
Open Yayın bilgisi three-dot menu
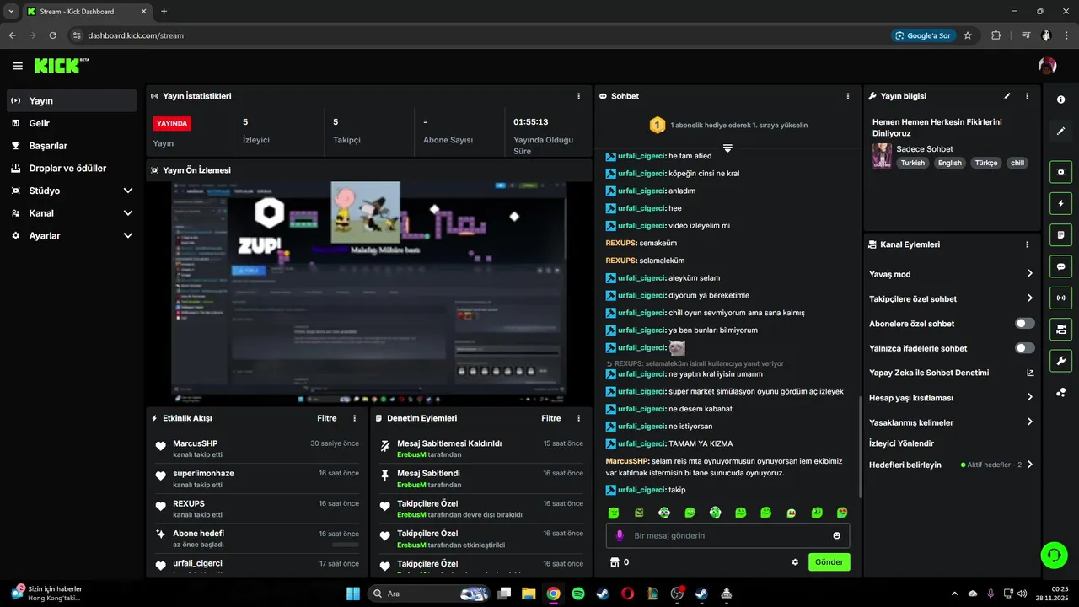(x=1027, y=96)
